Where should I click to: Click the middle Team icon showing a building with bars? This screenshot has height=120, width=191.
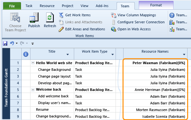click(172, 22)
